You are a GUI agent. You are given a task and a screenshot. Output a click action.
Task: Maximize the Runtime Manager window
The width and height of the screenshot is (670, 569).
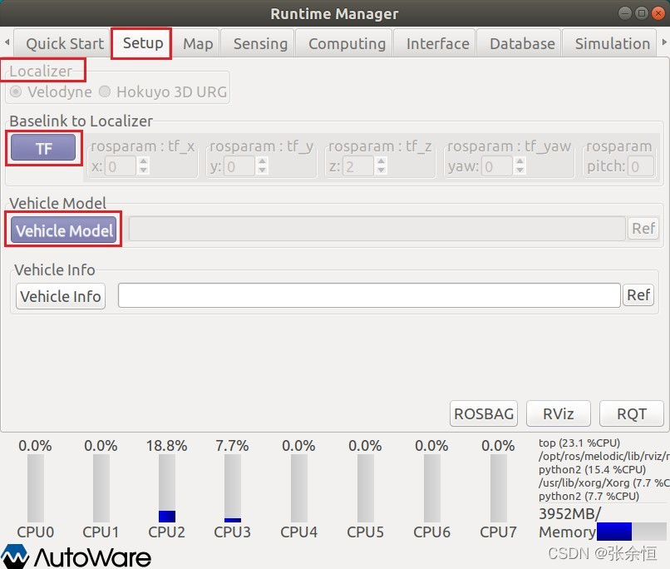[x=642, y=13]
